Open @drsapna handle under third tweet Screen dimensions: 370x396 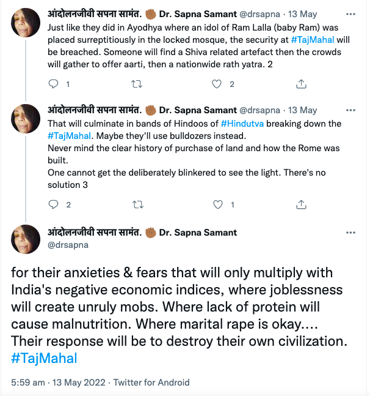pos(68,245)
